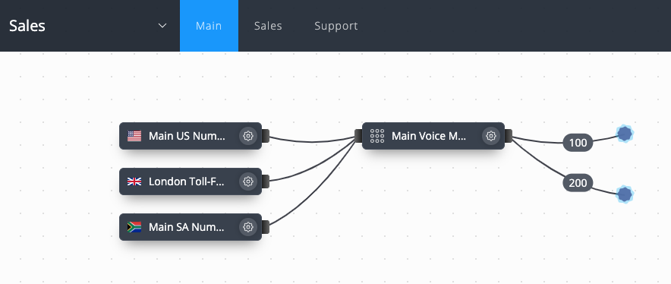Expand the Sales dropdown chevron

tap(162, 26)
